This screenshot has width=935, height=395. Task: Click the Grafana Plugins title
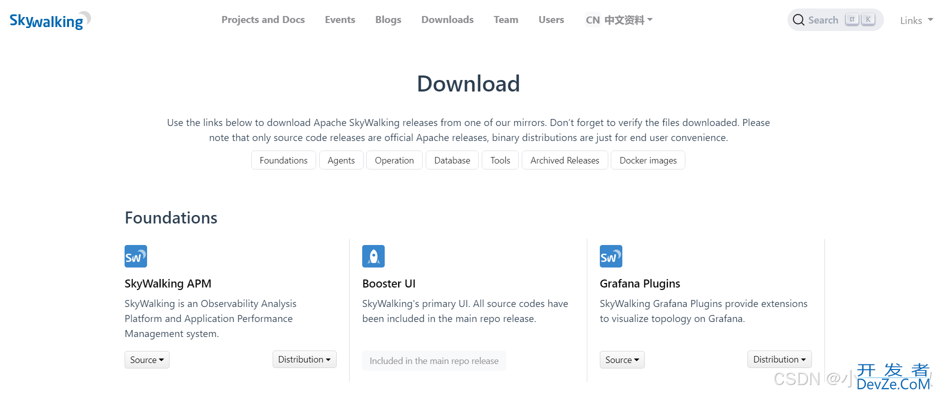[x=640, y=283]
